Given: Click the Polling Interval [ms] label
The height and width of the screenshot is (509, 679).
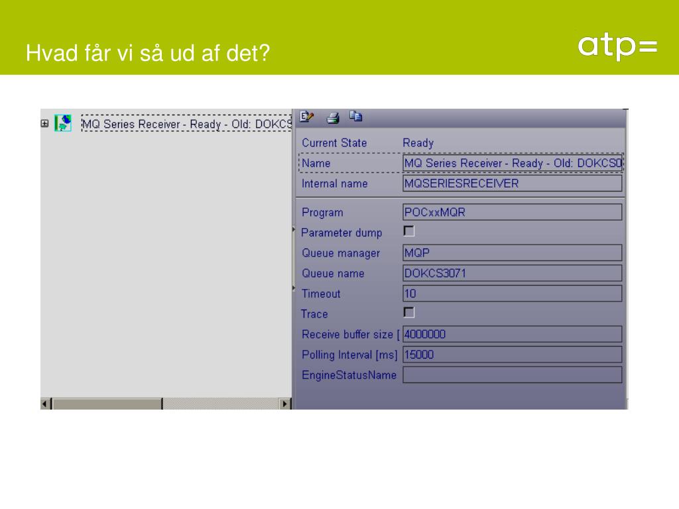Looking at the screenshot, I should pyautogui.click(x=349, y=355).
